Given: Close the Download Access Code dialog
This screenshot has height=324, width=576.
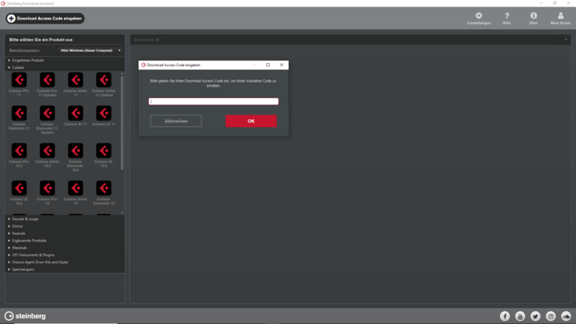Looking at the screenshot, I should 282,65.
